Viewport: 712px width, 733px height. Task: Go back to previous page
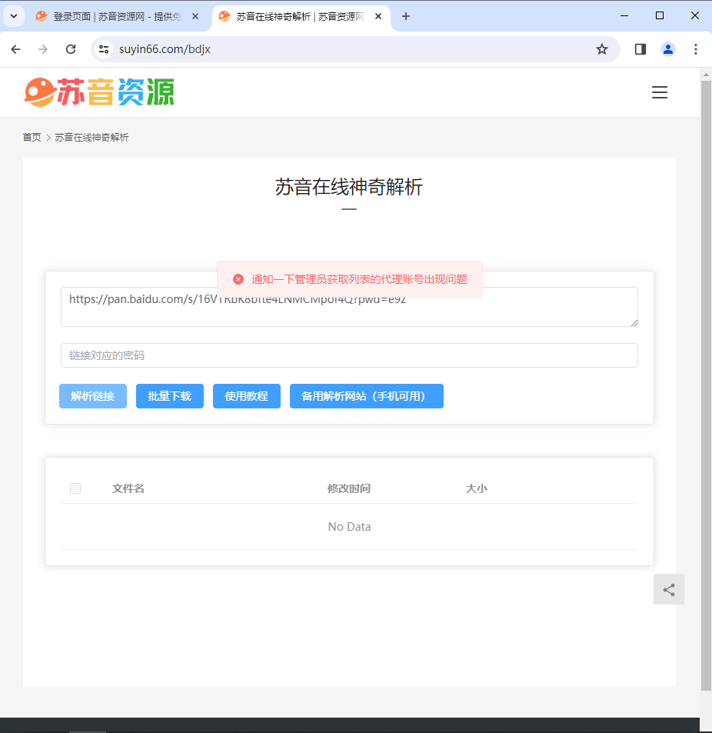[x=15, y=49]
